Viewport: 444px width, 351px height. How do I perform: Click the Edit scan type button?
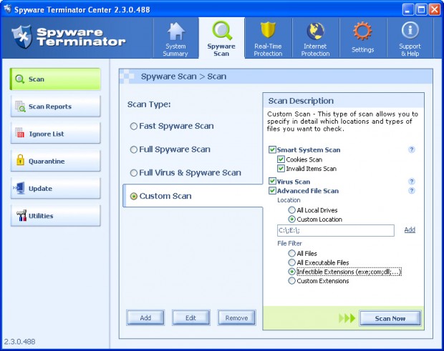point(191,317)
